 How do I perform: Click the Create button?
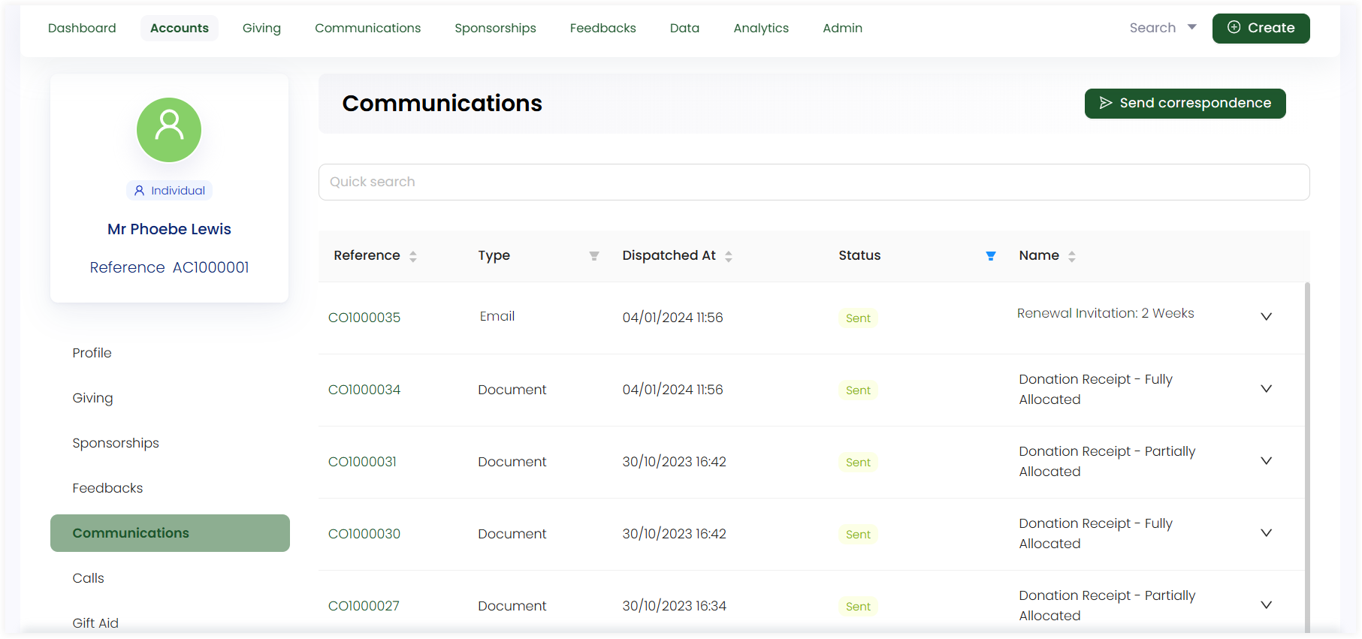[x=1261, y=29]
